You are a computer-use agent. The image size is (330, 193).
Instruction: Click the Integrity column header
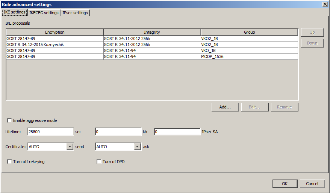152,32
